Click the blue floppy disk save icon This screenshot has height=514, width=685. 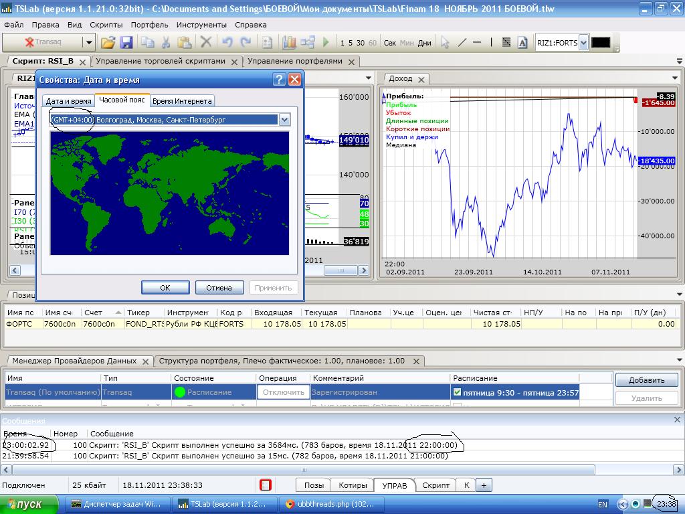(126, 42)
